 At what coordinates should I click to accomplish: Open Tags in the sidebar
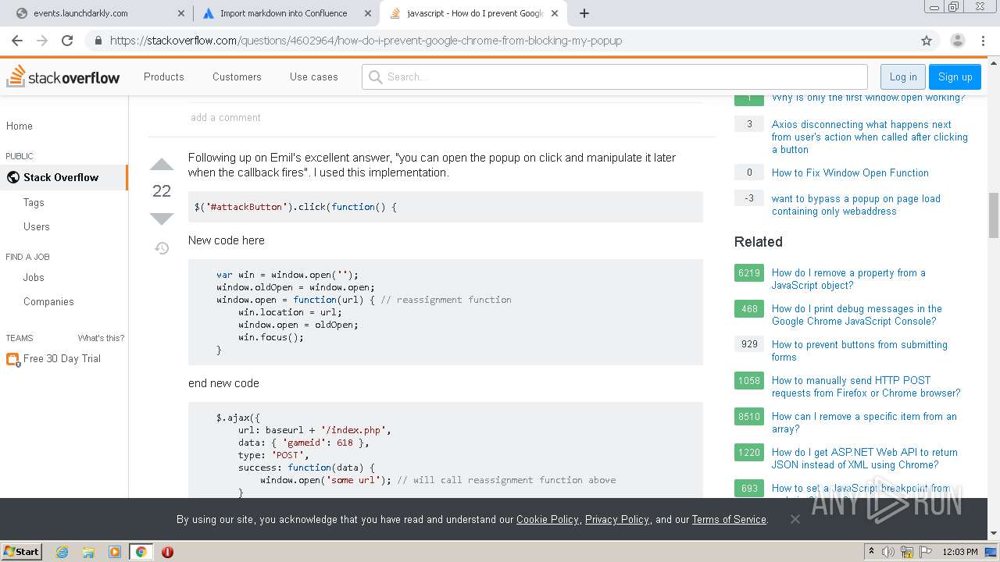(34, 202)
